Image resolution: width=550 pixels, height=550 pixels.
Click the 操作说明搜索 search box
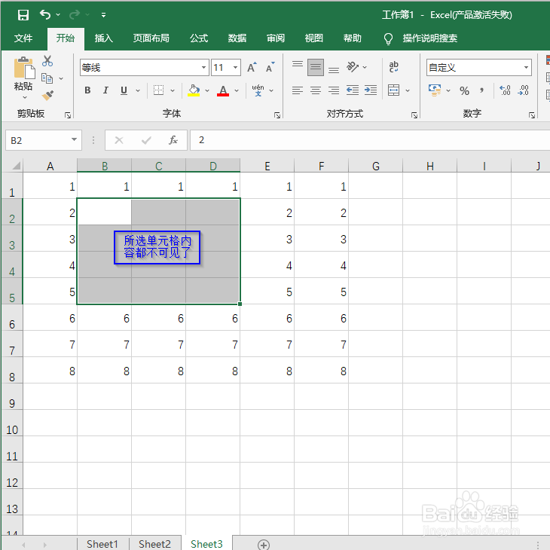pyautogui.click(x=429, y=38)
